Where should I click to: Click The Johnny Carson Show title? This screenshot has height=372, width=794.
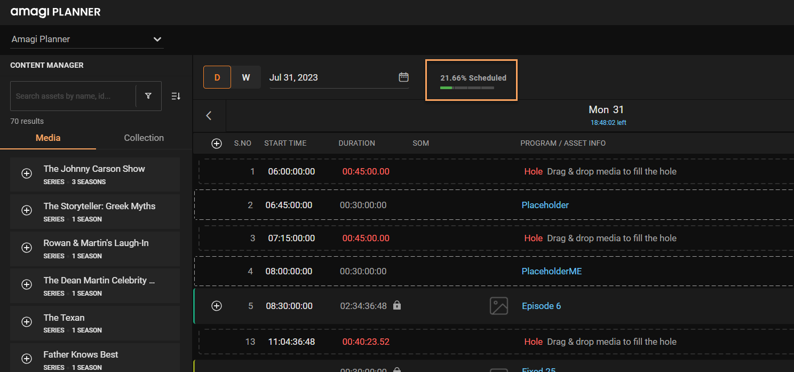[94, 169]
